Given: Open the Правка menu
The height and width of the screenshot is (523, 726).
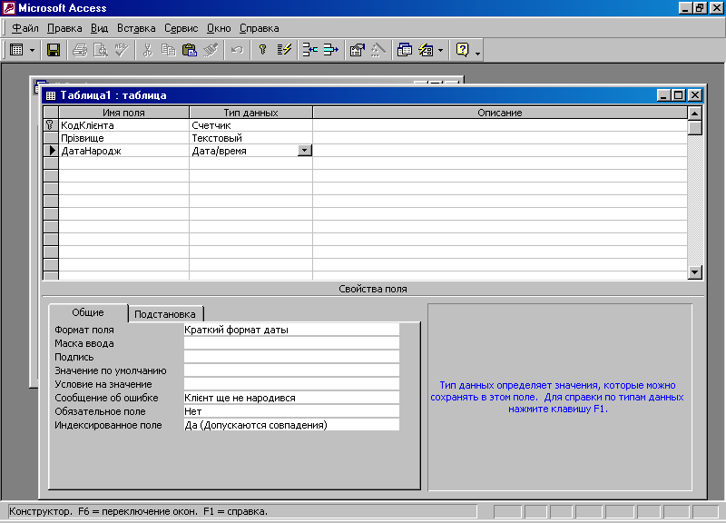Looking at the screenshot, I should (64, 28).
